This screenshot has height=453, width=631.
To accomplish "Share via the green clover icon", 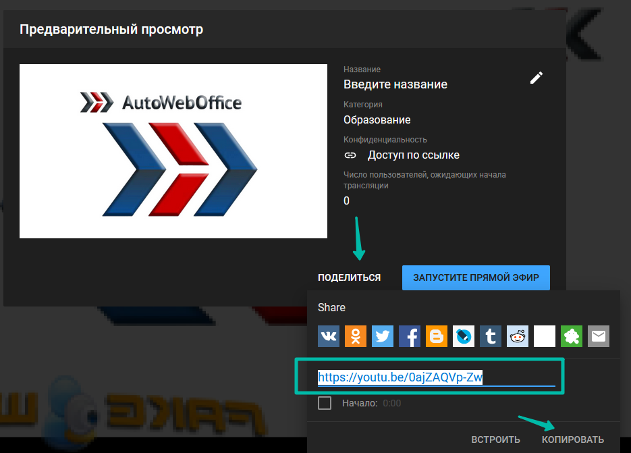I will point(572,336).
